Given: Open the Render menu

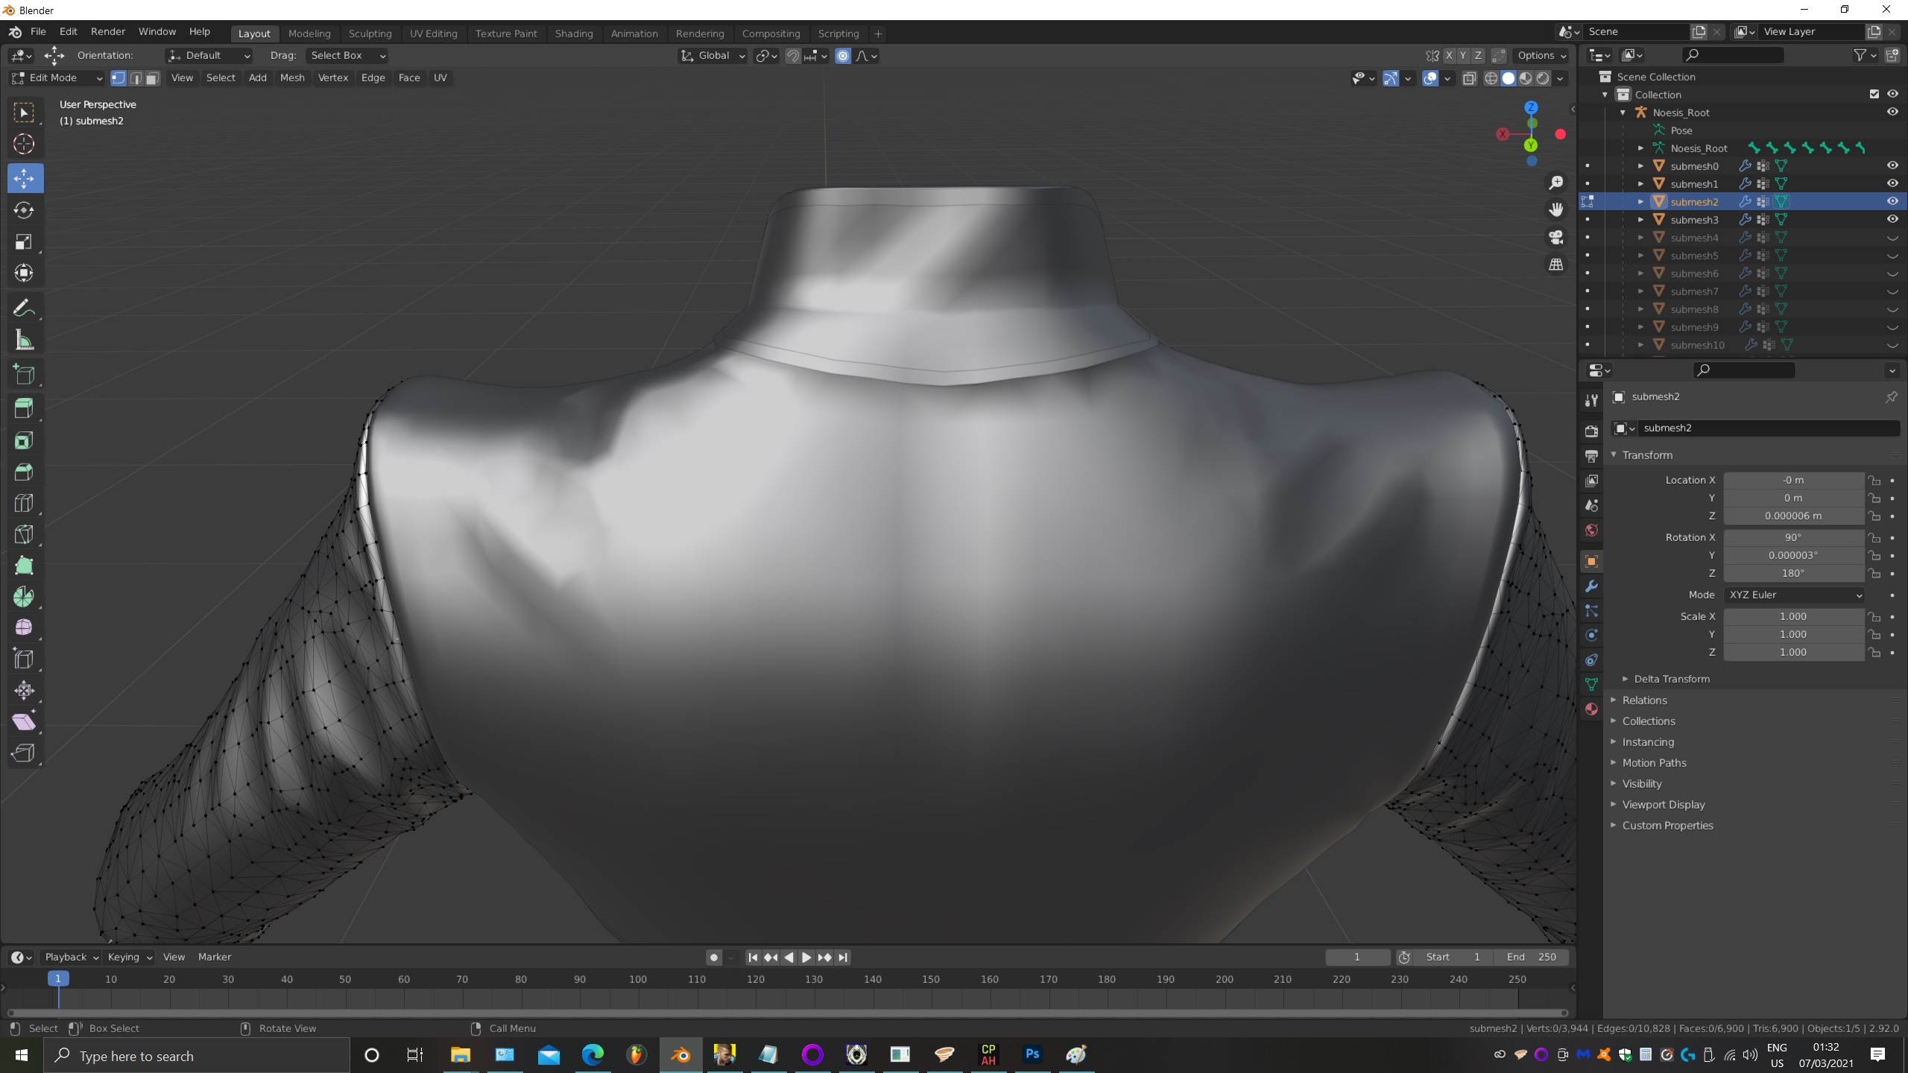Looking at the screenshot, I should 108,32.
